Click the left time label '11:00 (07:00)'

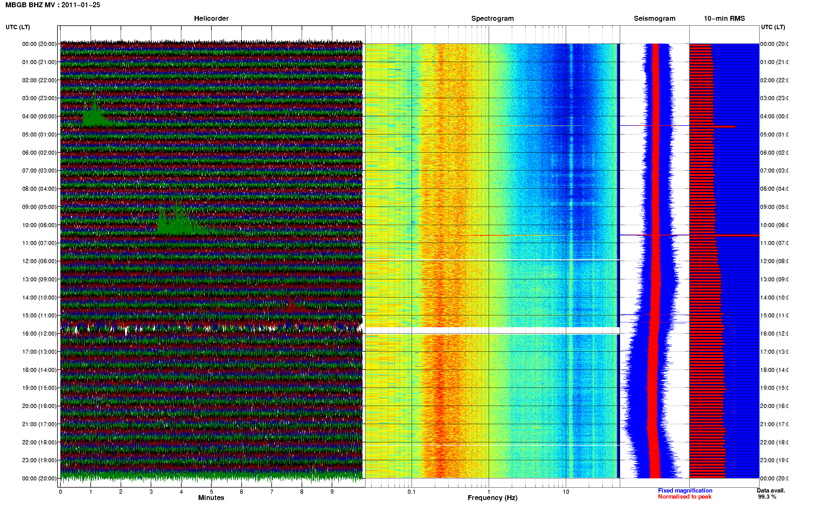tap(39, 243)
